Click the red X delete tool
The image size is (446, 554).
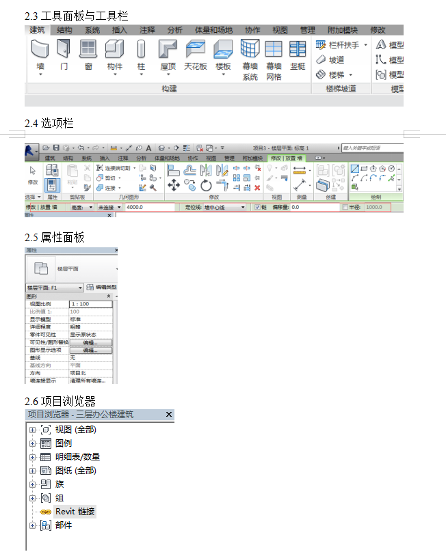point(257,188)
